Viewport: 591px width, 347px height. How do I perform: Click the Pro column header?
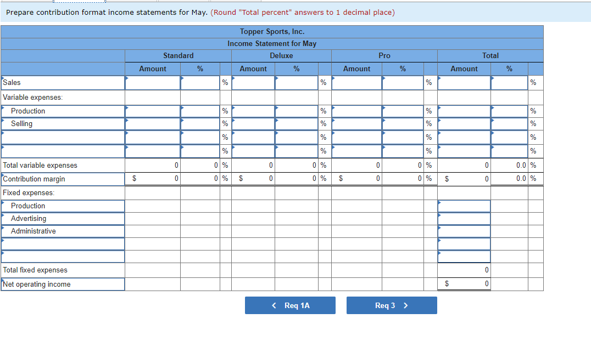(384, 56)
